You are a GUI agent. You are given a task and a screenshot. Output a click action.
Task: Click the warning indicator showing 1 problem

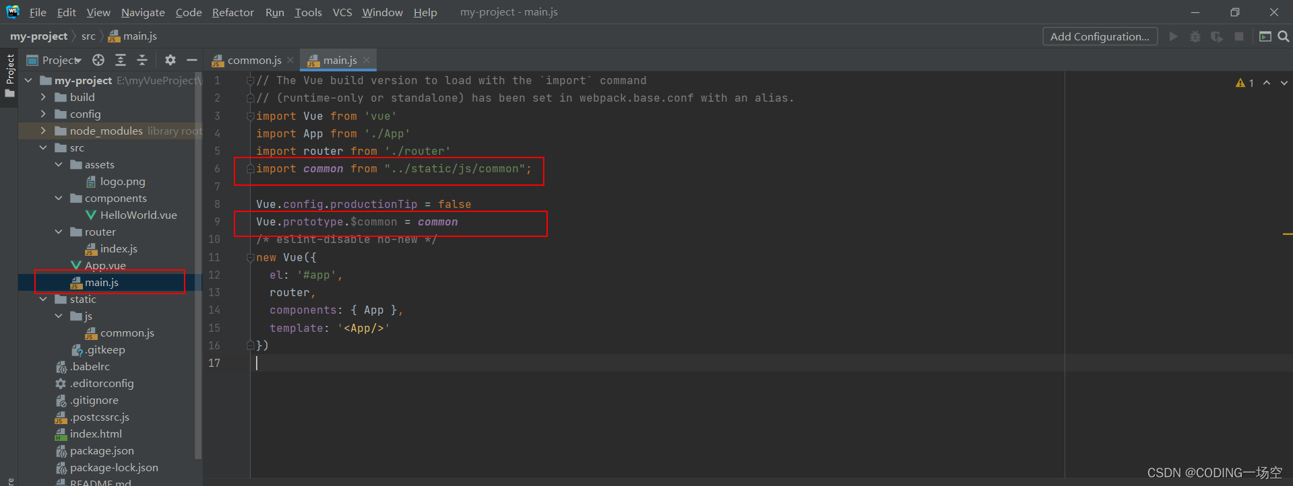(1244, 83)
